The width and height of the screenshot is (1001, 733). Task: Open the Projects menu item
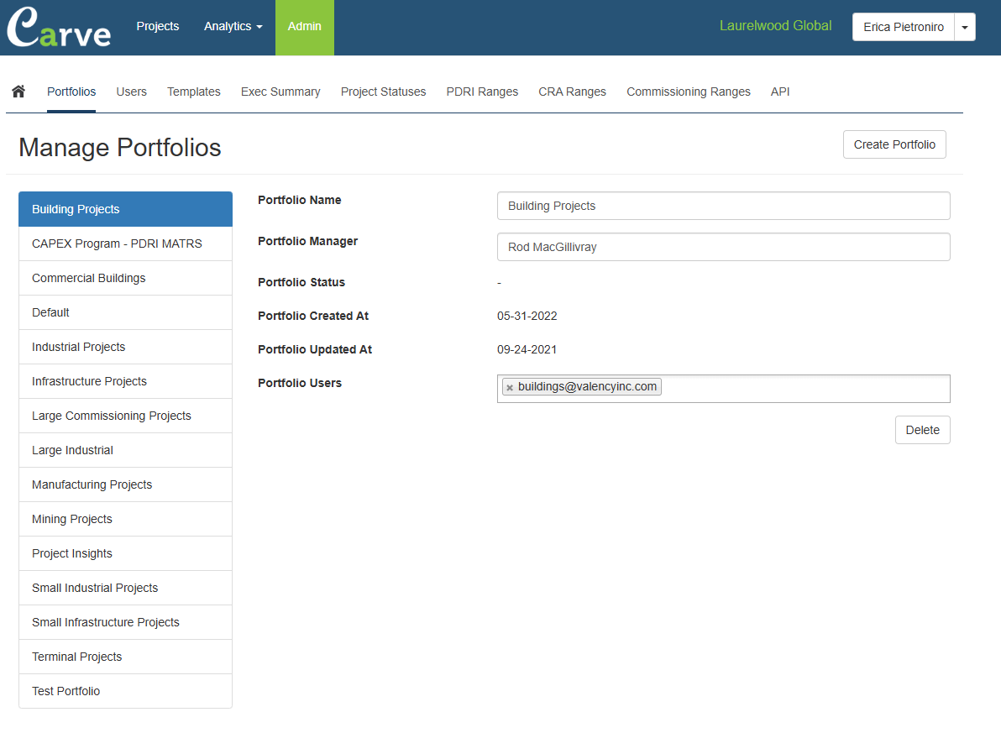158,27
